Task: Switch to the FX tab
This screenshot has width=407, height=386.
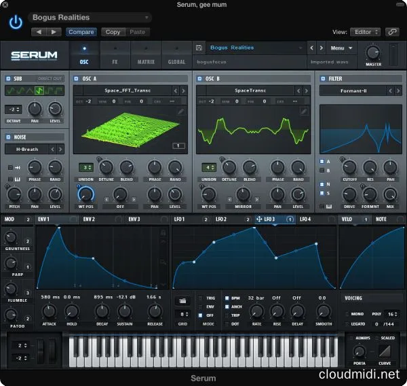Action: click(x=115, y=55)
